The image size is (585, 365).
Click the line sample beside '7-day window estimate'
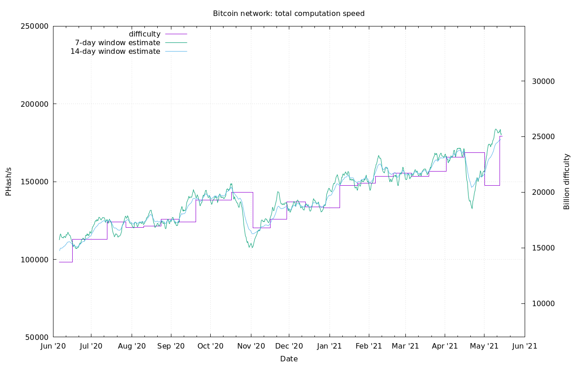click(176, 43)
